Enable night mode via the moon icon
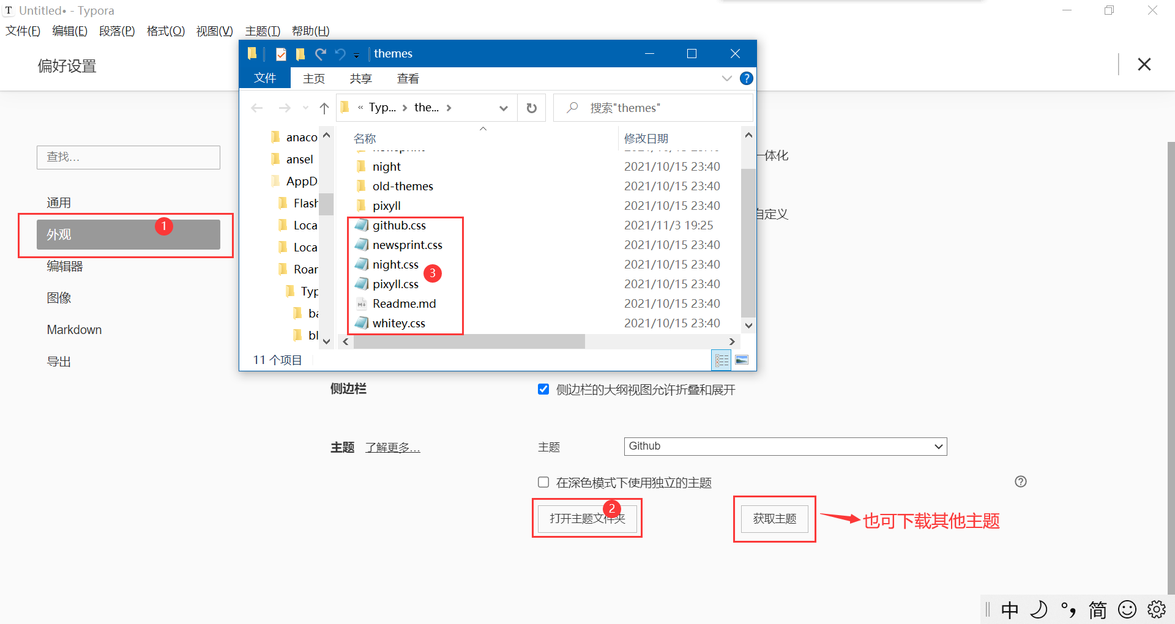 (1039, 609)
